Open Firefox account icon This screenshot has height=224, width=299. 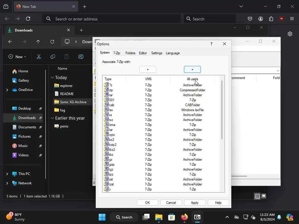[x=260, y=19]
